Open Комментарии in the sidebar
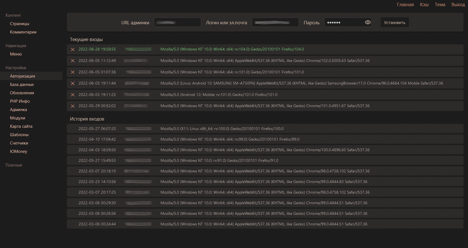Screen dimensions: 468x248 click(23, 32)
